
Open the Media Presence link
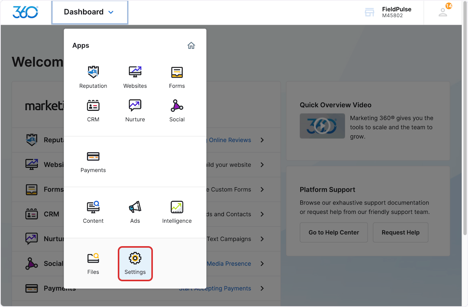click(229, 264)
